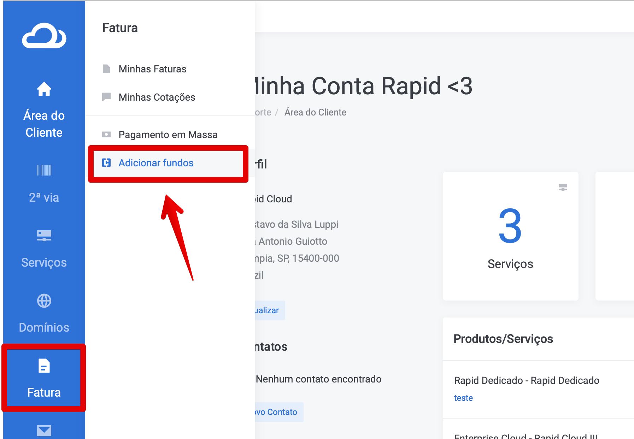
Task: Click the Minha Conta Rapid page title
Action: point(363,86)
